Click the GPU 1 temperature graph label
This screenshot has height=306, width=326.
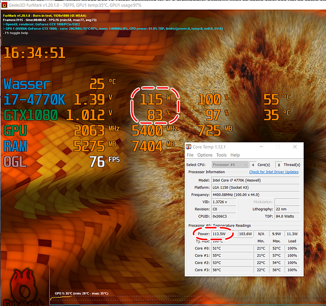81,293
